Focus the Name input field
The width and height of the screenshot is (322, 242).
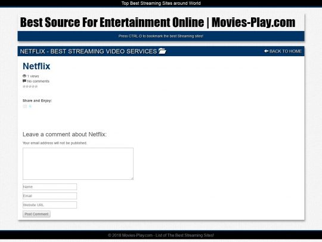click(x=49, y=187)
